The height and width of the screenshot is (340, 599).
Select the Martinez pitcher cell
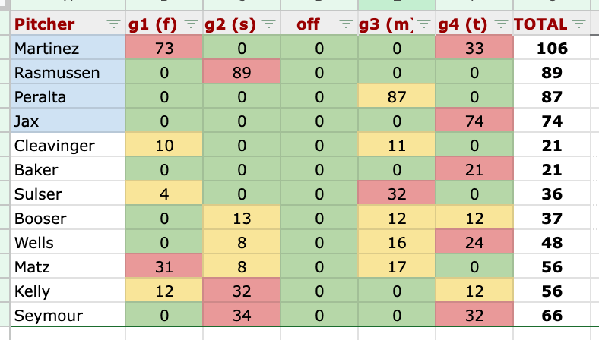coord(68,48)
